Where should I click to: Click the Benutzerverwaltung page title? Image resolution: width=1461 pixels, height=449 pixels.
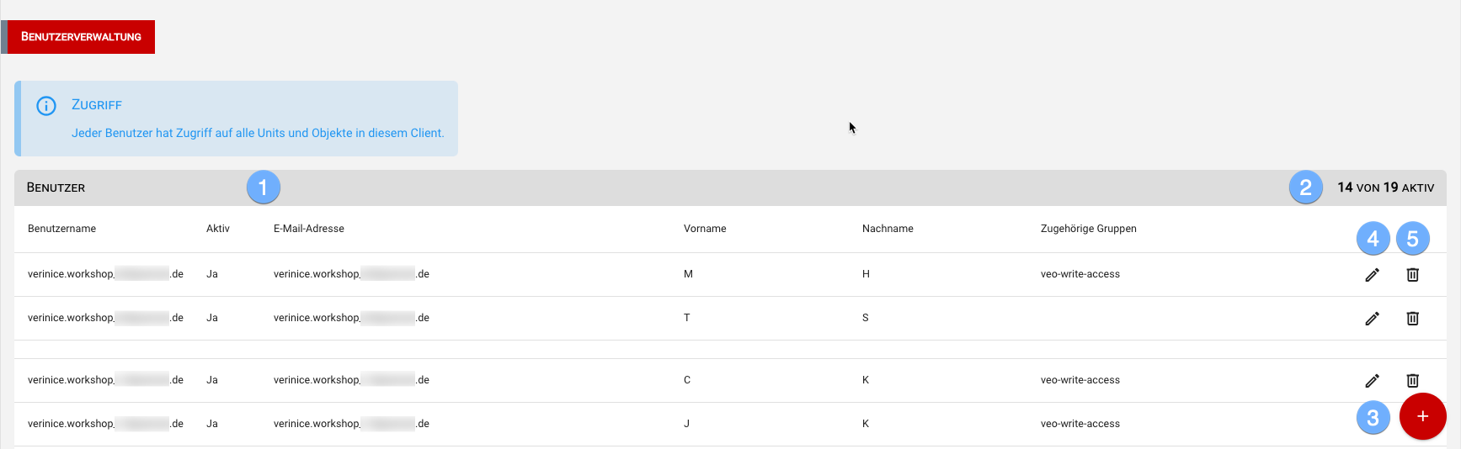tap(81, 37)
